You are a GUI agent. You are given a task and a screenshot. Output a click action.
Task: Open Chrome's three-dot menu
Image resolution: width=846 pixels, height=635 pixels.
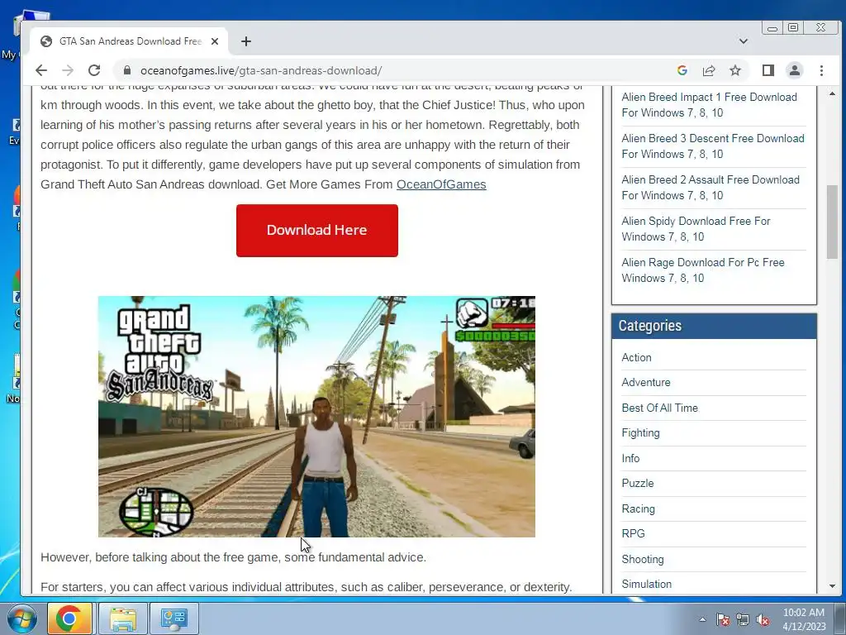[x=821, y=70]
